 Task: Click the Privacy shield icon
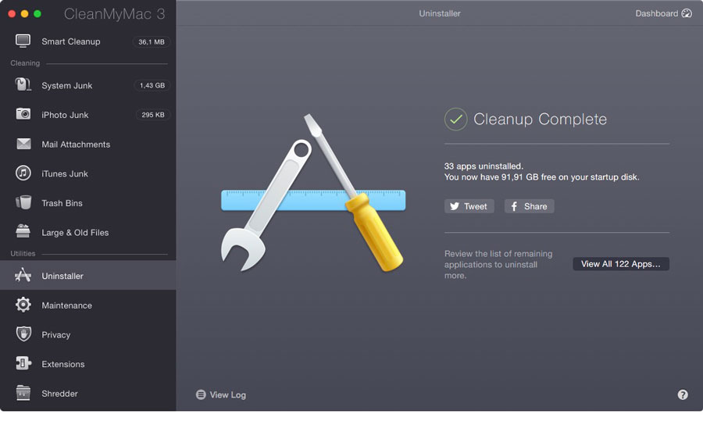tap(23, 334)
